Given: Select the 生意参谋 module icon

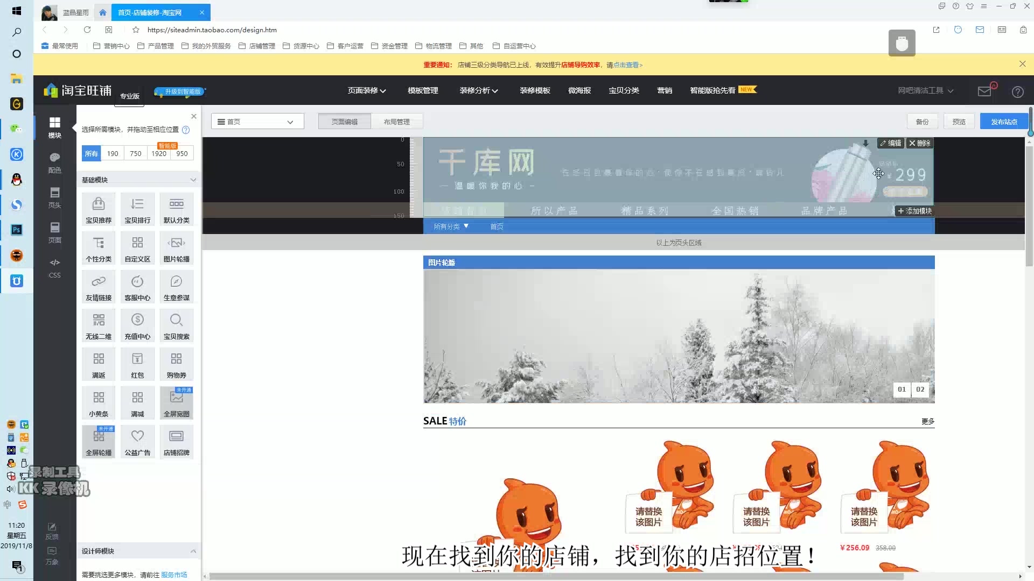Looking at the screenshot, I should click(x=176, y=286).
